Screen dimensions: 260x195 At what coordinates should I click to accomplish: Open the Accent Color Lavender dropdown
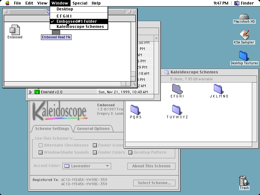pos(87,166)
